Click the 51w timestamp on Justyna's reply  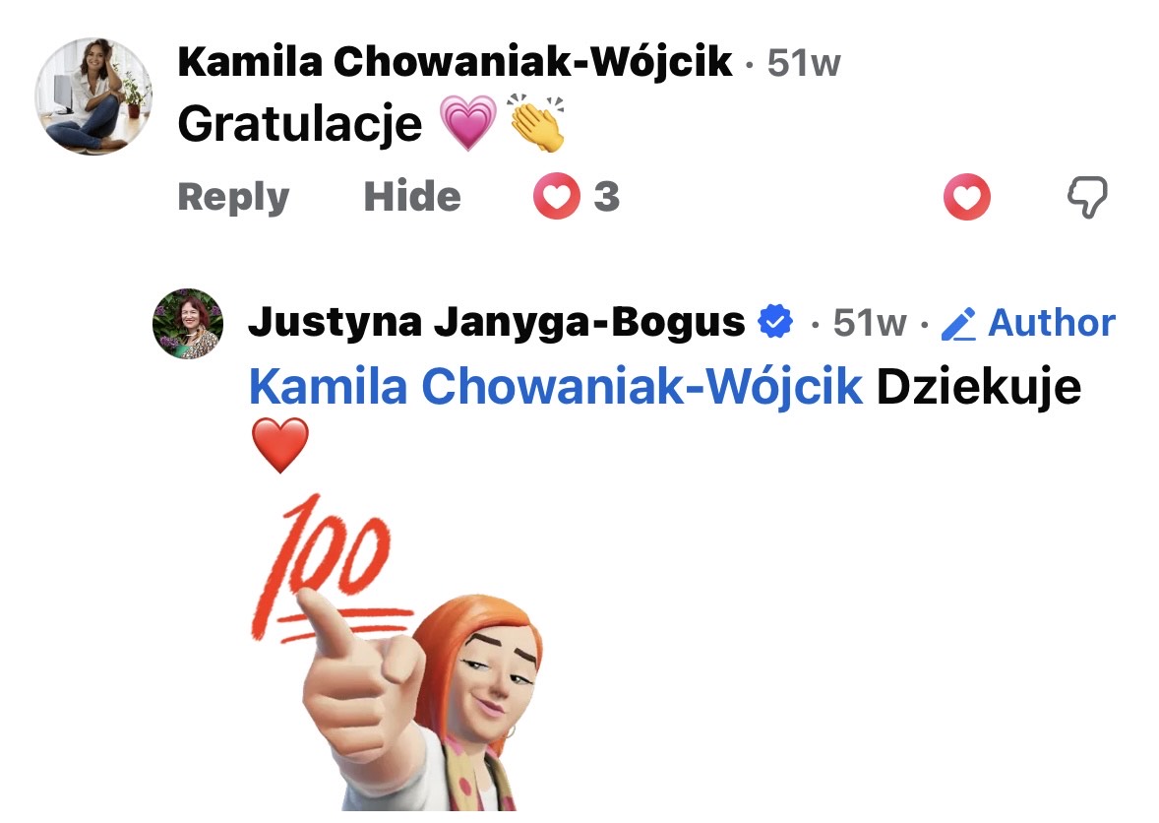click(870, 323)
